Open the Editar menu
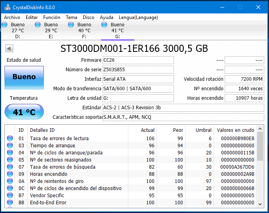The height and width of the screenshot is (213, 269). coord(32,17)
